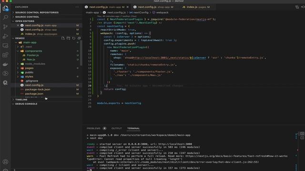Open the nextjs.org fast-refresh docs link
This screenshot has width=305, height=171.
pyautogui.click(x=236, y=156)
